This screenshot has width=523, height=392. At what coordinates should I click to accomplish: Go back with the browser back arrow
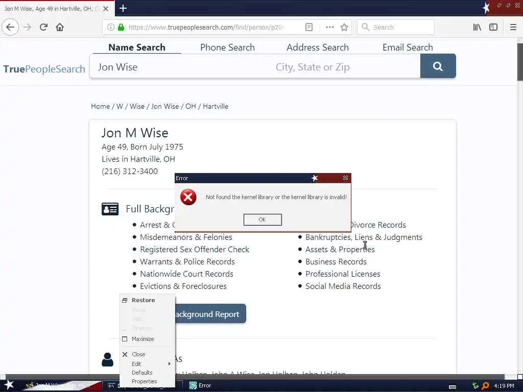pos(10,27)
